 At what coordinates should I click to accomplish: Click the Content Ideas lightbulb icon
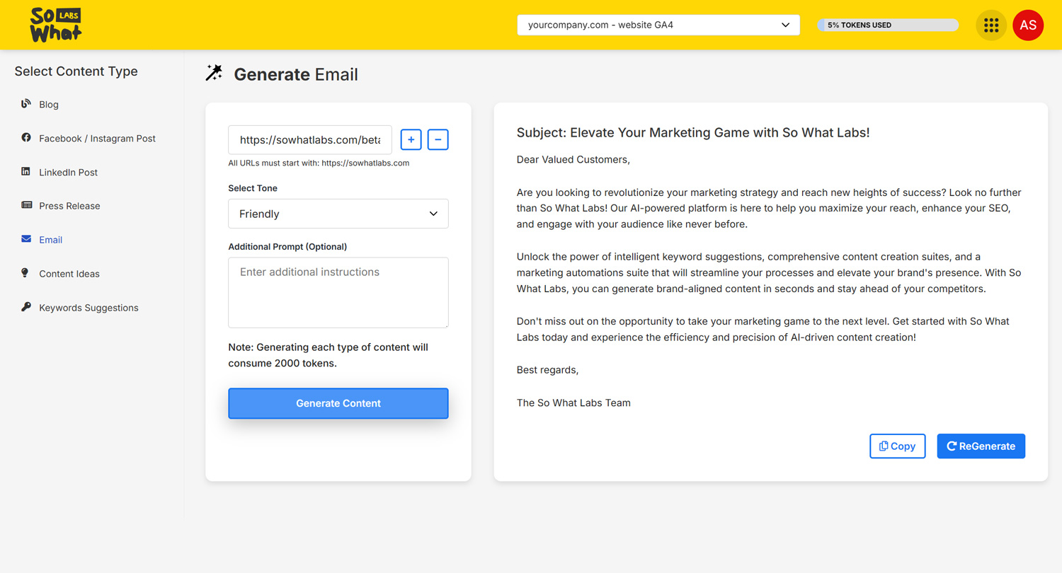pos(25,273)
